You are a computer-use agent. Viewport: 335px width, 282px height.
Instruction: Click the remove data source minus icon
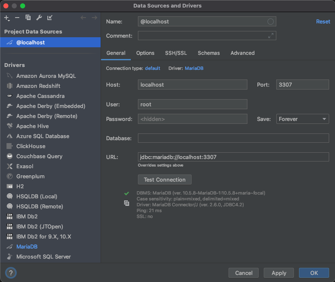(x=17, y=18)
